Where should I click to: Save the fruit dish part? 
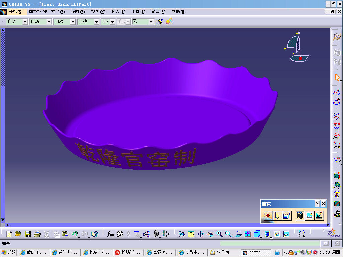(28, 234)
